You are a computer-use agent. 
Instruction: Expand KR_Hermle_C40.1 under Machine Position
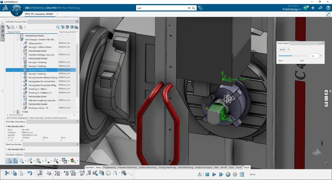tap(7, 149)
